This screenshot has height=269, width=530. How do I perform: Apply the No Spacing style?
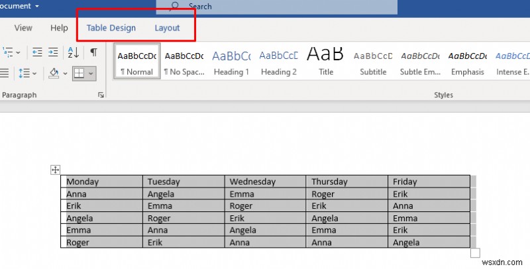tap(184, 62)
